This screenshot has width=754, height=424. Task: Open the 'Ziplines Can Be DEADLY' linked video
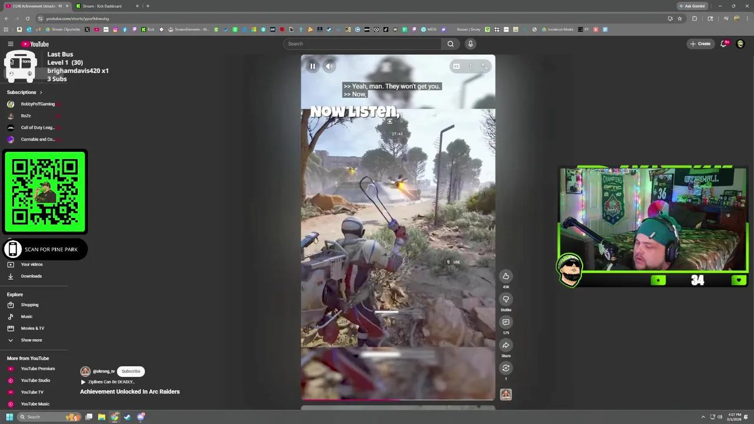pyautogui.click(x=108, y=382)
